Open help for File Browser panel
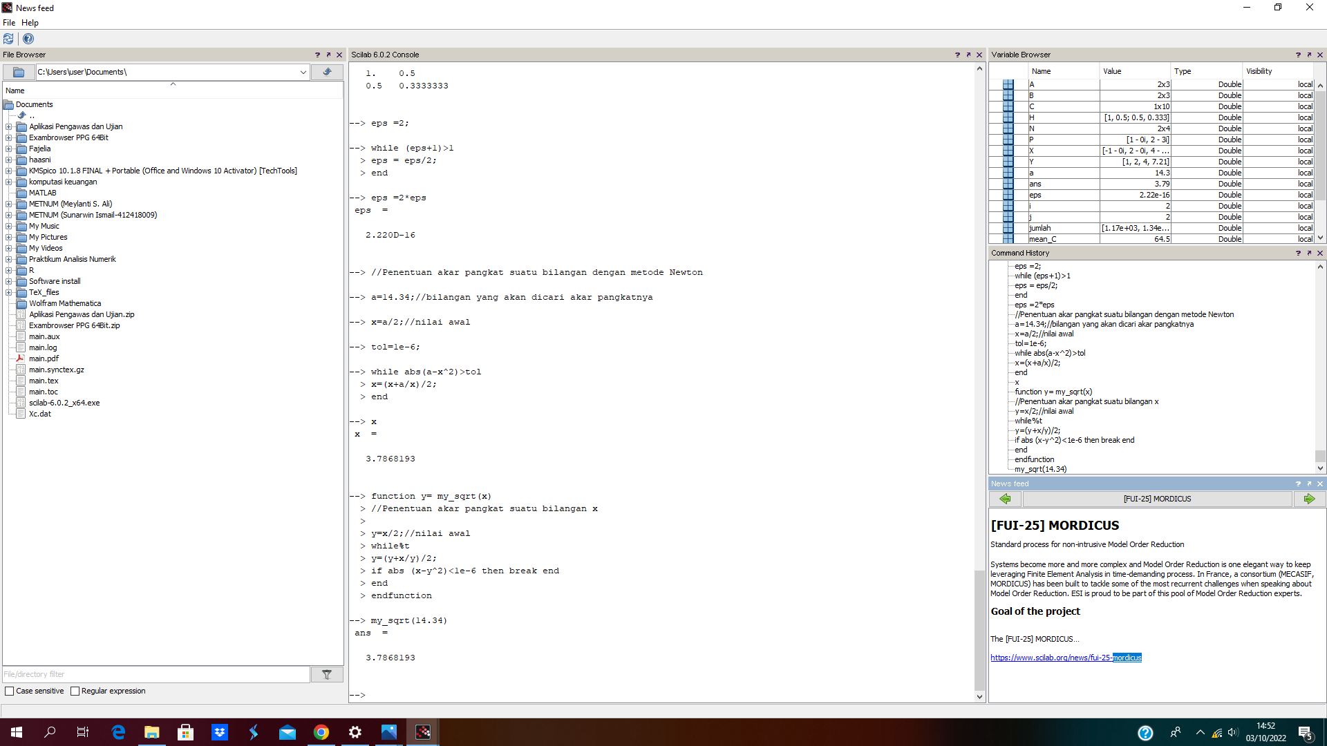The height and width of the screenshot is (746, 1327). click(317, 55)
